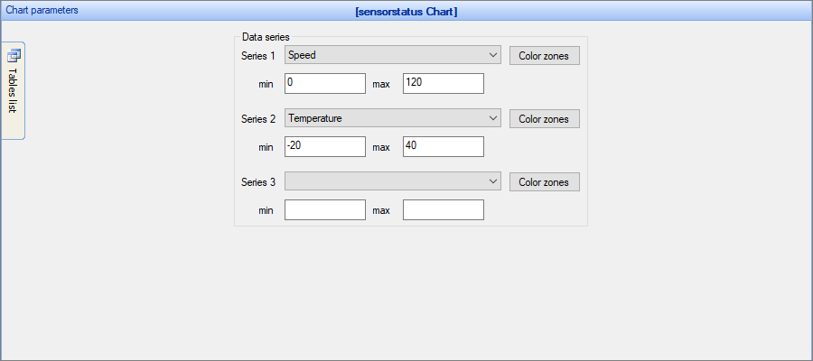Click the Tables list window icon
Image resolution: width=813 pixels, height=361 pixels.
click(x=13, y=55)
